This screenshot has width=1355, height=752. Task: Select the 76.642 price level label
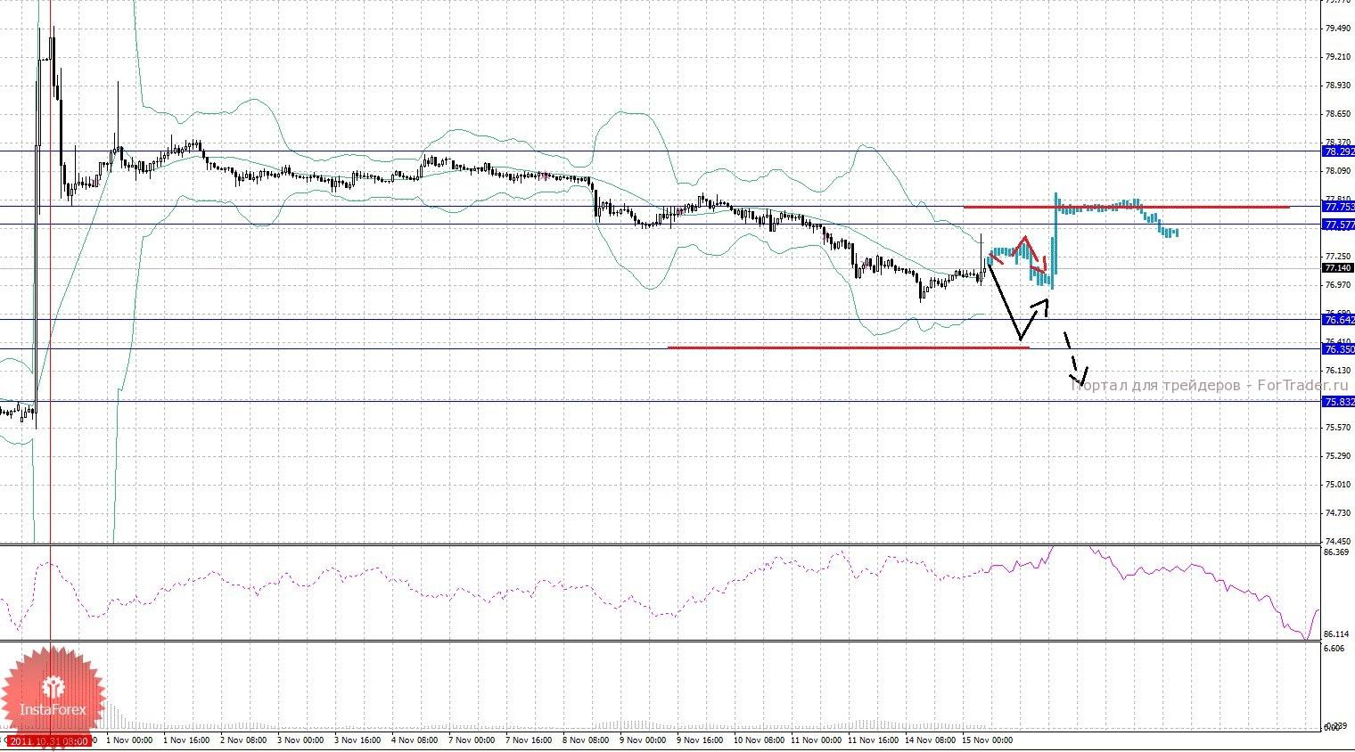(1338, 320)
